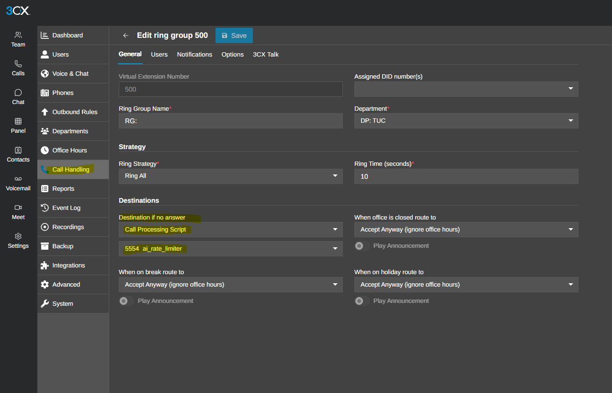Click the Users person icon
612x393 pixels.
(45, 54)
